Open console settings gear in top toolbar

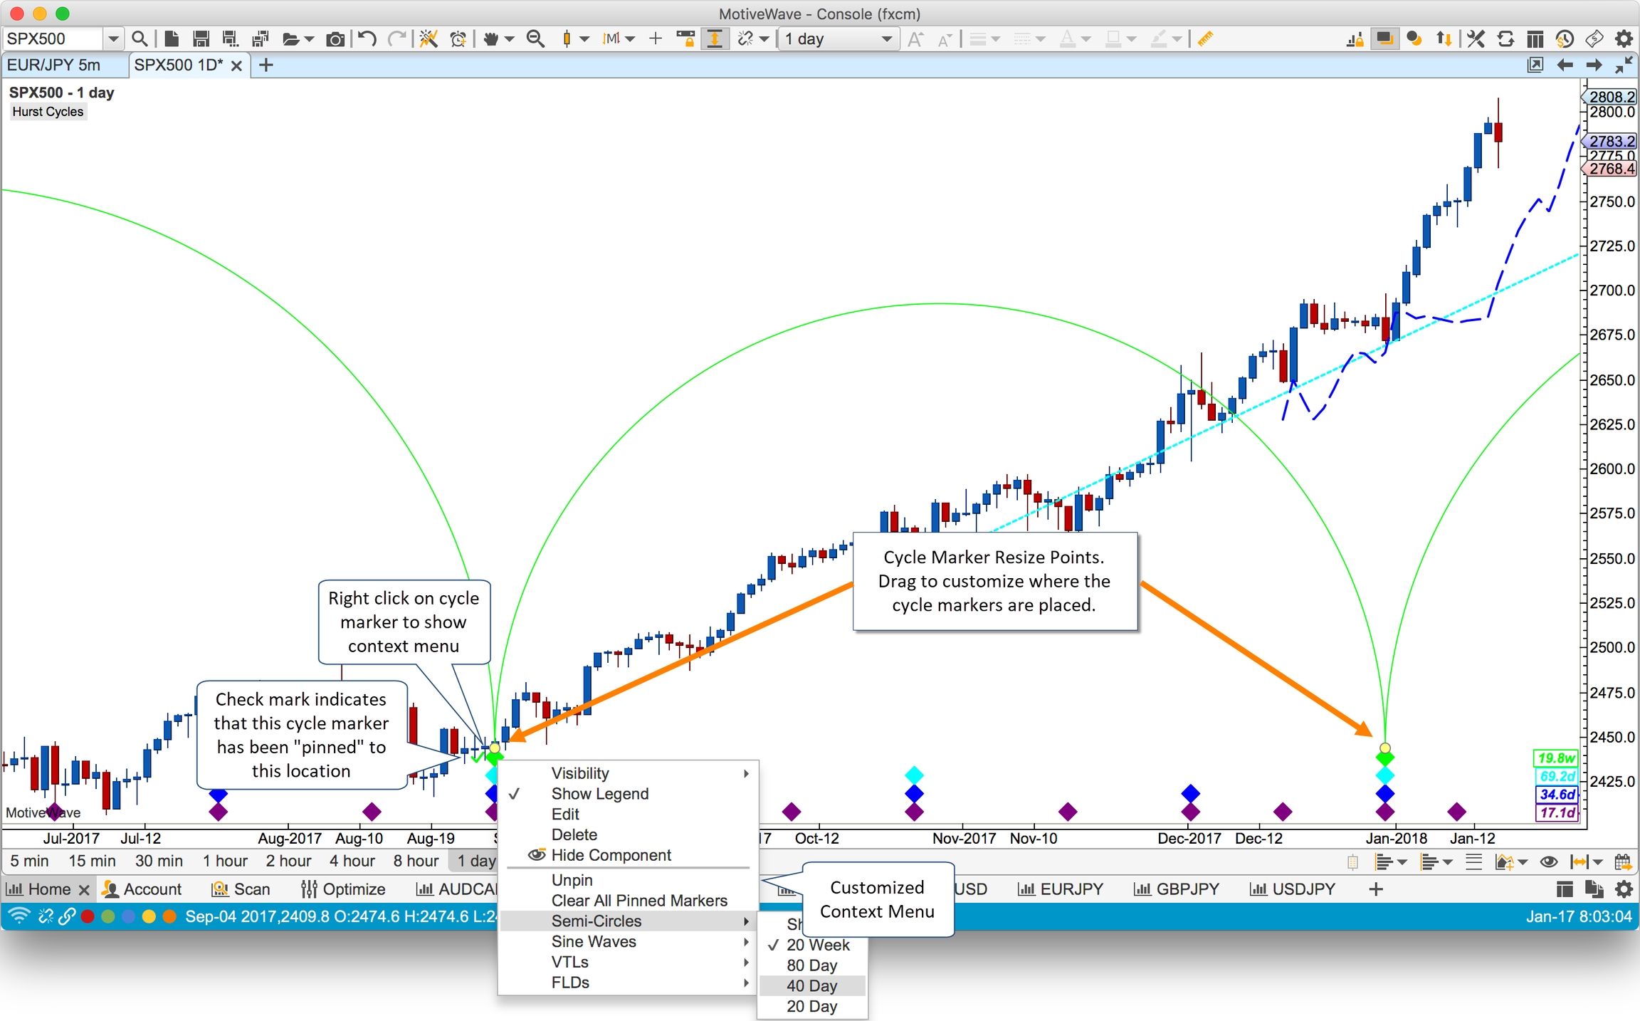(1624, 38)
